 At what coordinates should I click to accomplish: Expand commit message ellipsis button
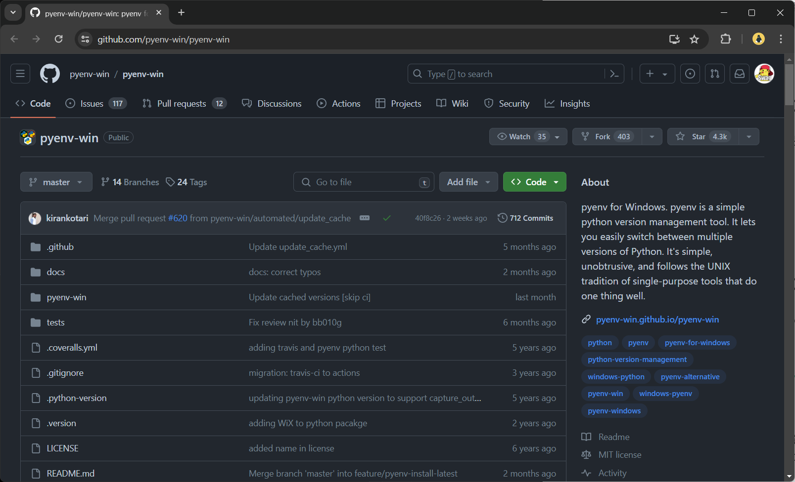(365, 218)
